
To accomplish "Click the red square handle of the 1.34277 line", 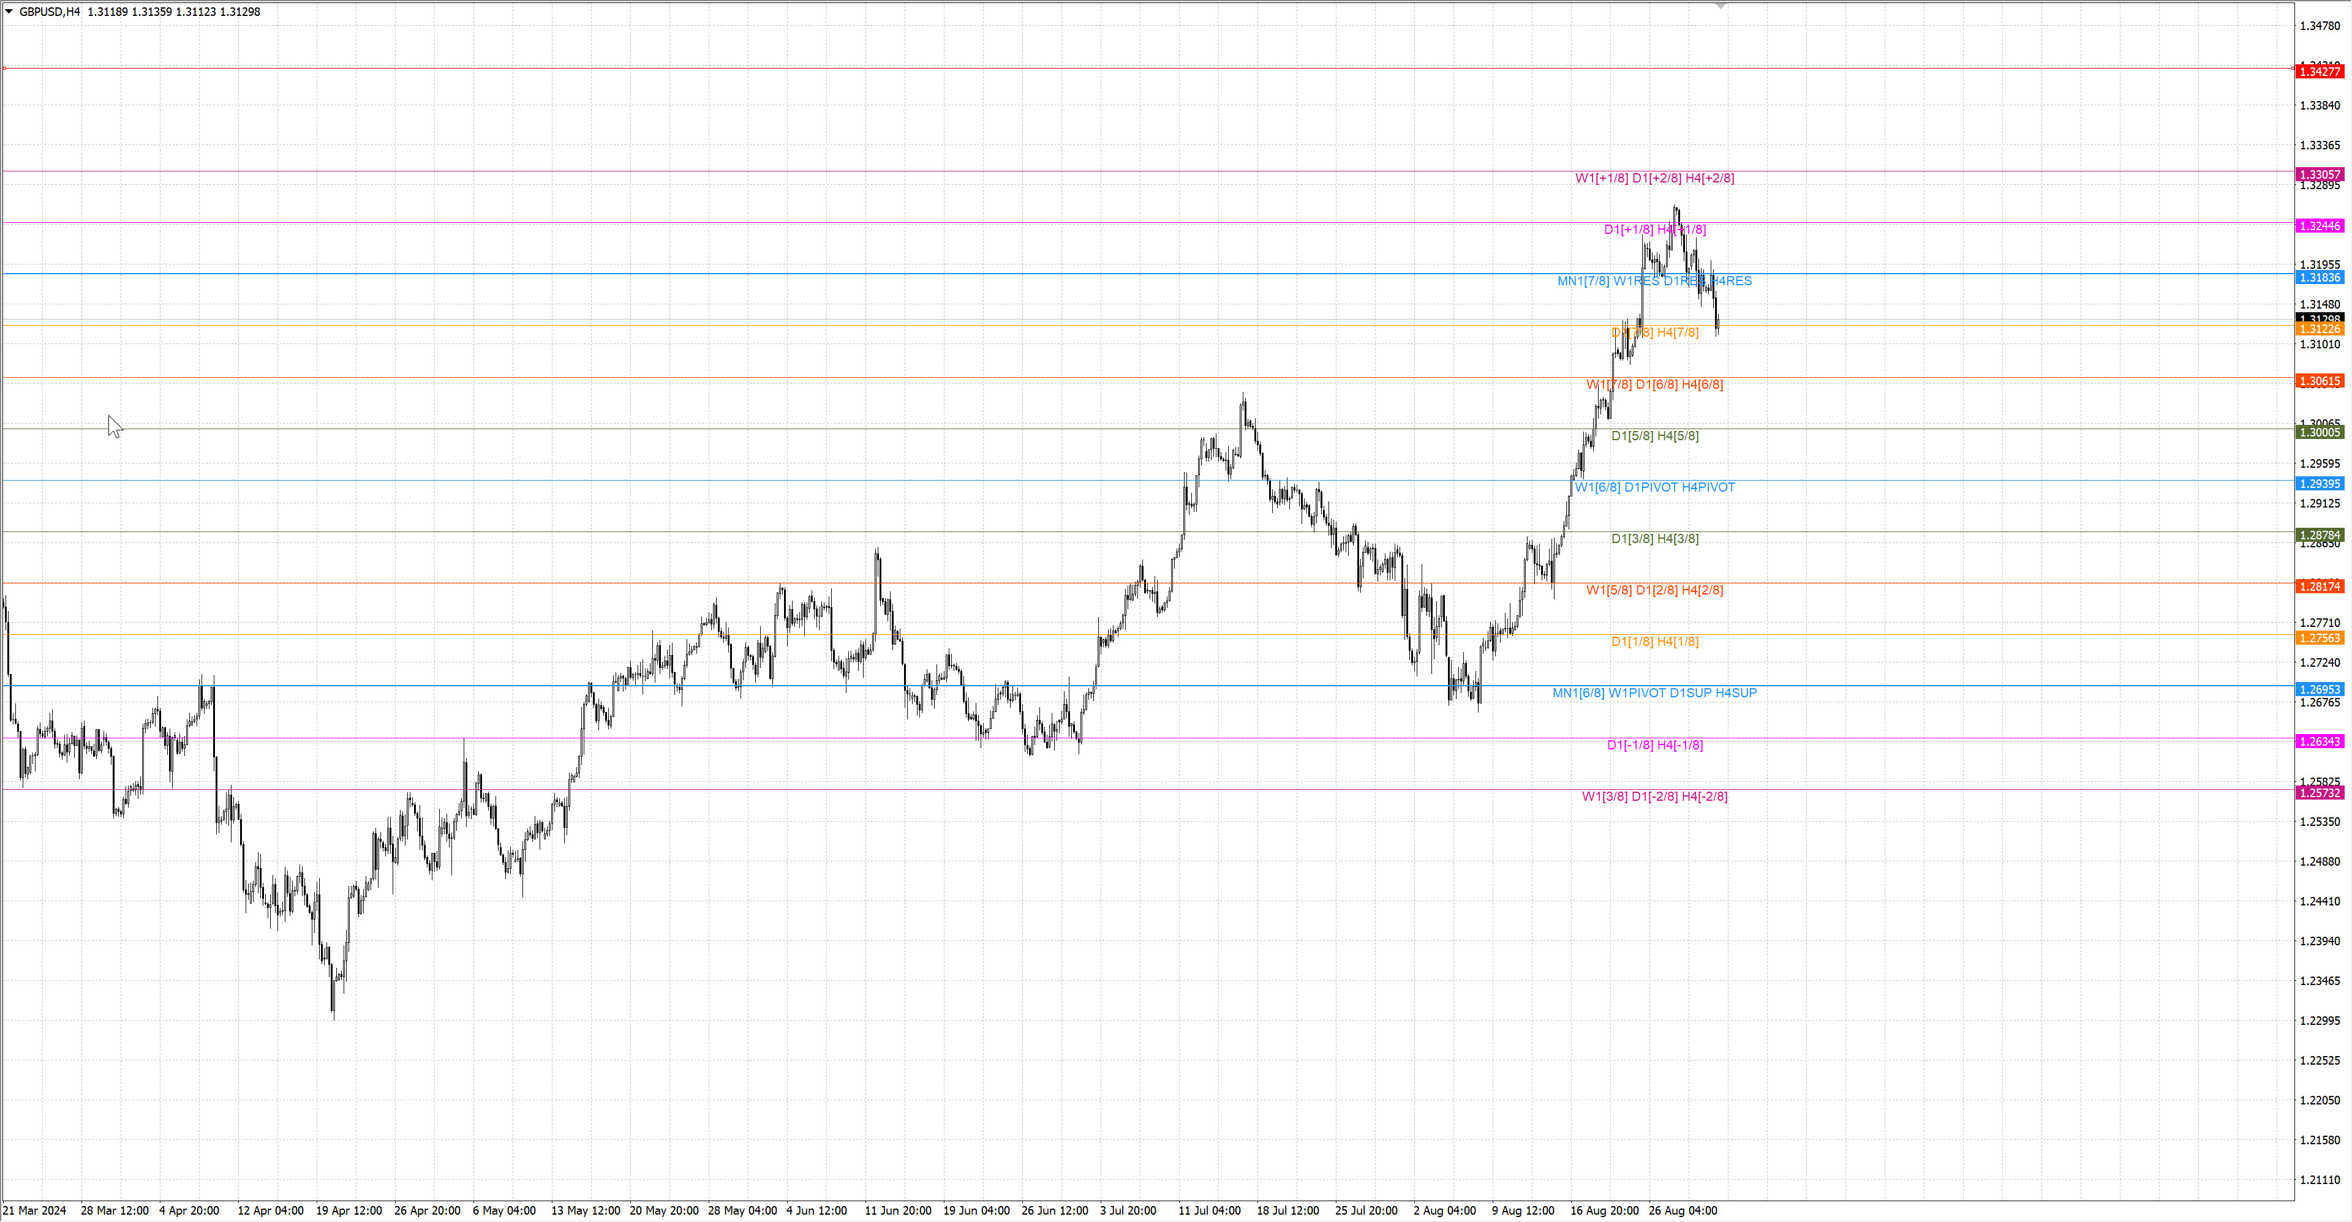I will point(4,69).
